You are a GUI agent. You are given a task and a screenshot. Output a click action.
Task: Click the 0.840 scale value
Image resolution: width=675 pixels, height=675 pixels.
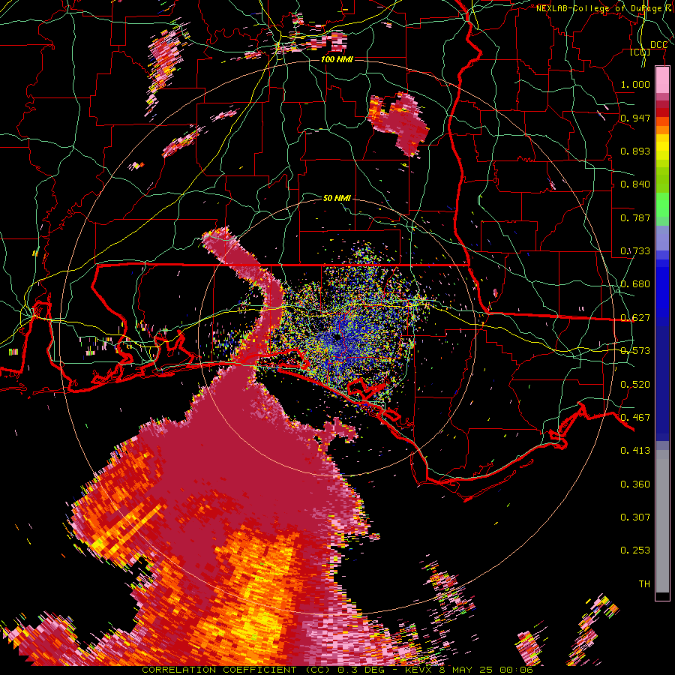tap(635, 184)
